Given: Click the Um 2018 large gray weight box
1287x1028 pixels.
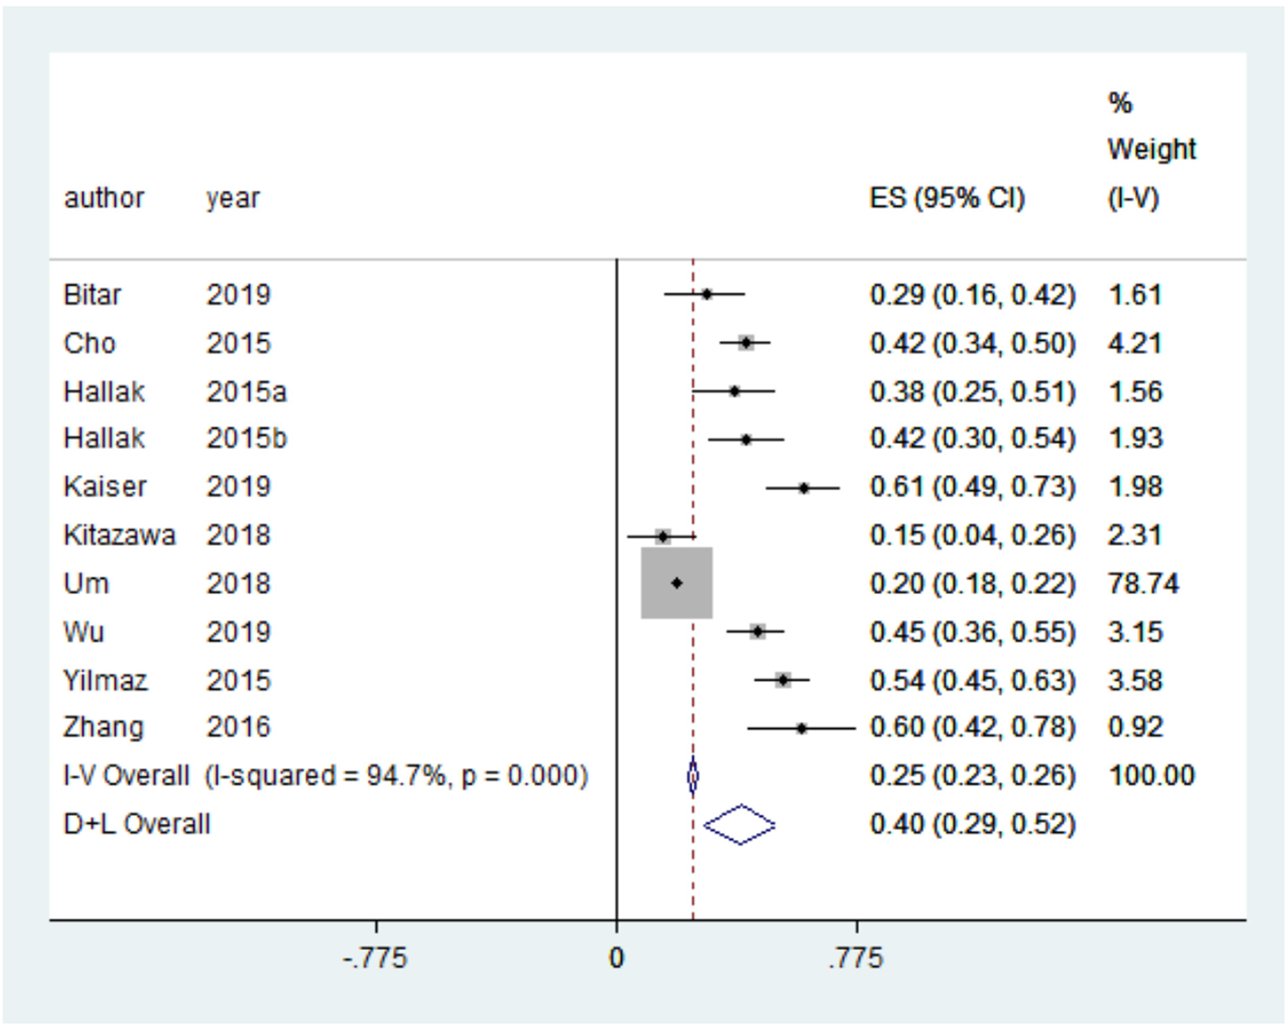Looking at the screenshot, I should pyautogui.click(x=677, y=583).
